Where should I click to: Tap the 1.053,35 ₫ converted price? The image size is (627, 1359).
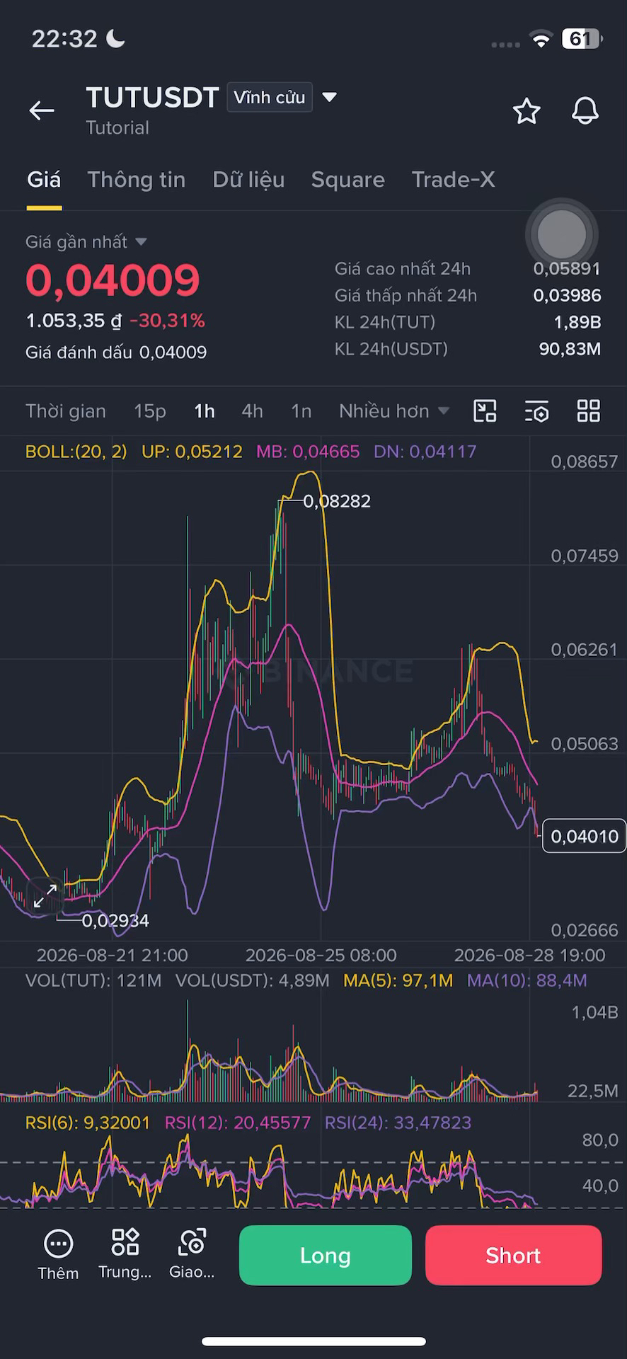(74, 321)
